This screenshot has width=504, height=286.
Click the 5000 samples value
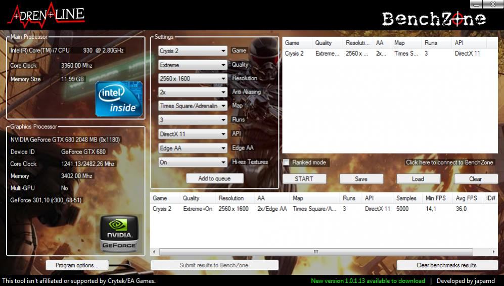(402, 209)
